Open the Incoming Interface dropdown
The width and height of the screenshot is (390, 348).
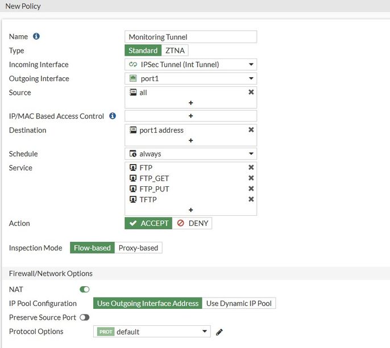click(190, 65)
